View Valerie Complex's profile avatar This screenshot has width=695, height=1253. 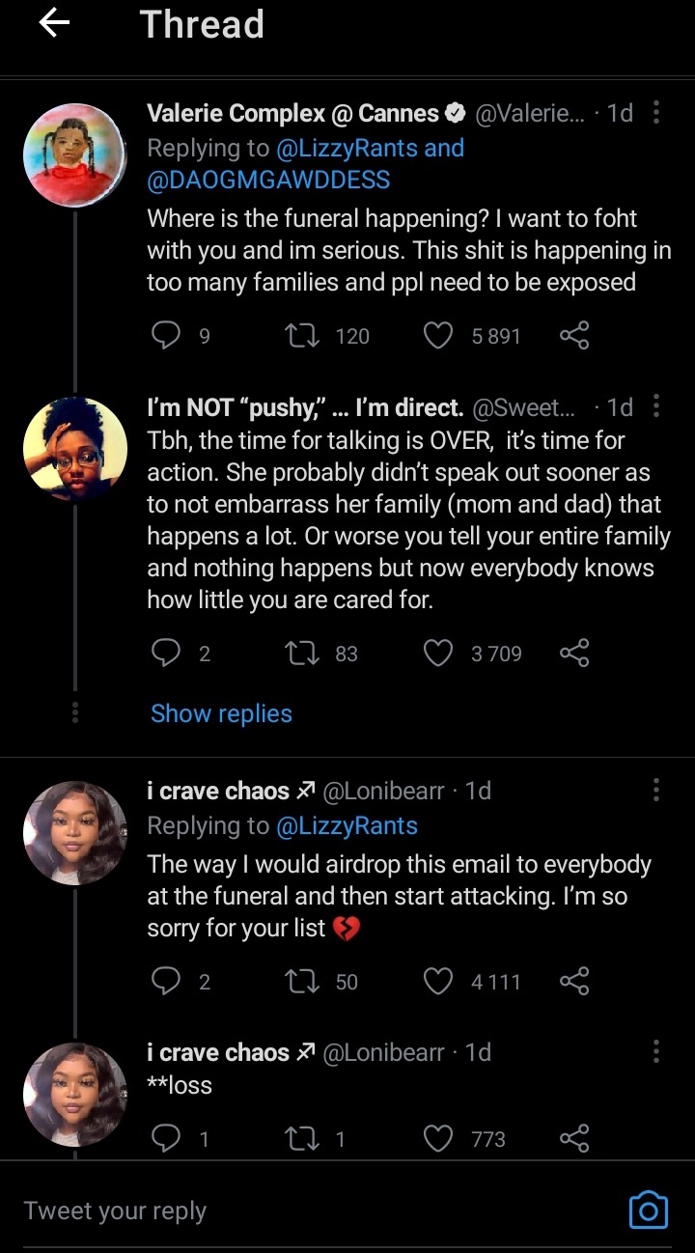74,155
